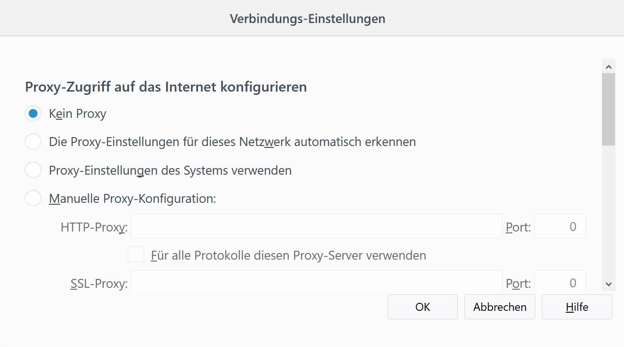Image resolution: width=624 pixels, height=347 pixels.
Task: Click the "Verbindungs-Einstellungen" dialog title
Action: point(308,19)
